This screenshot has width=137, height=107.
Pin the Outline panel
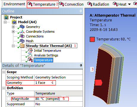click(81, 11)
